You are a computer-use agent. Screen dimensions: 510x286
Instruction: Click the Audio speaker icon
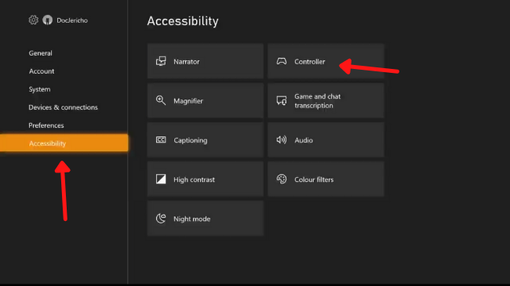(282, 139)
